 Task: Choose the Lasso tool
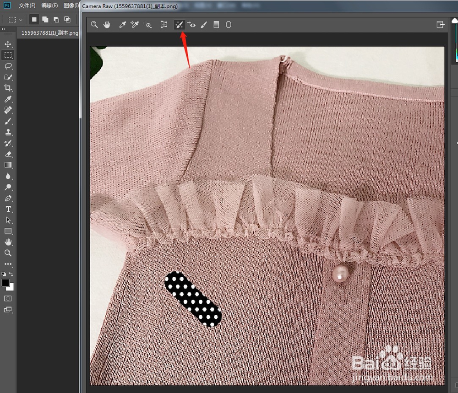point(8,66)
